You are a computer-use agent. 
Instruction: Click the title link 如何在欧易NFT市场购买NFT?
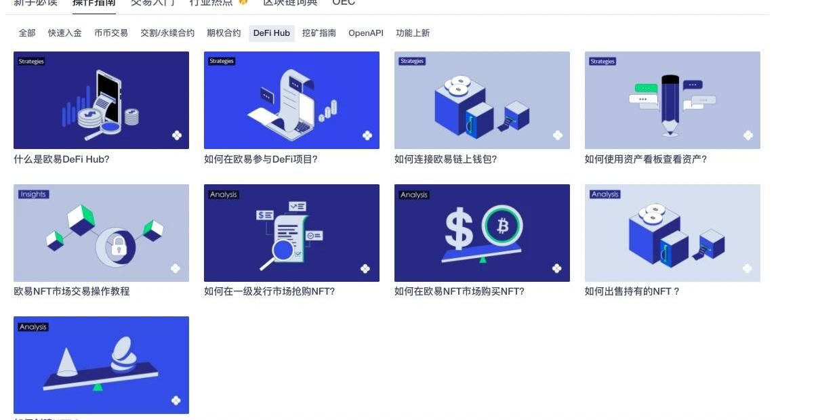click(459, 291)
